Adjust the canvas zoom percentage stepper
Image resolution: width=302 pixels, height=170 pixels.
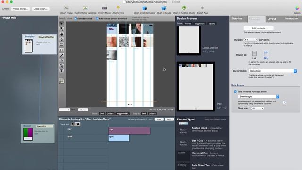click(x=65, y=110)
